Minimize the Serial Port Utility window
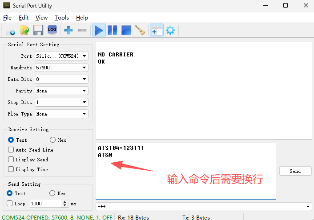Image resolution: width=314 pixels, height=220 pixels. pyautogui.click(x=266, y=5)
